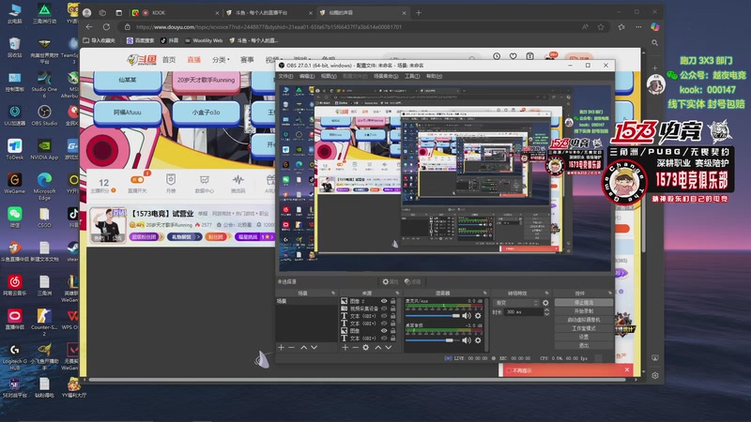
Task: Toggle lock of 图像 source
Action: click(392, 331)
